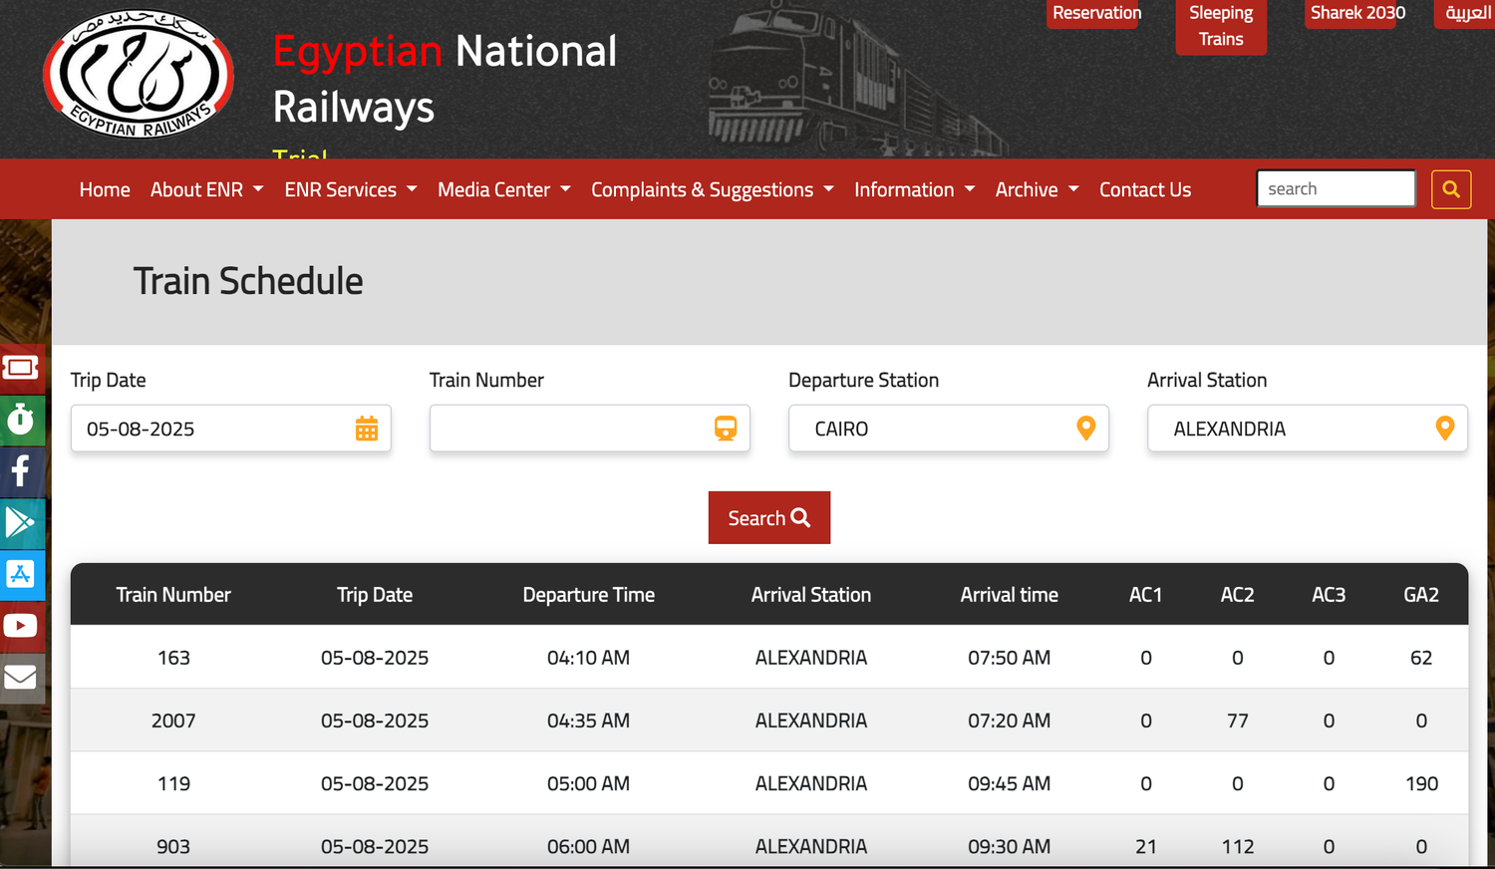The width and height of the screenshot is (1495, 869).
Task: Open the calendar icon on Trip Date
Action: pos(367,428)
